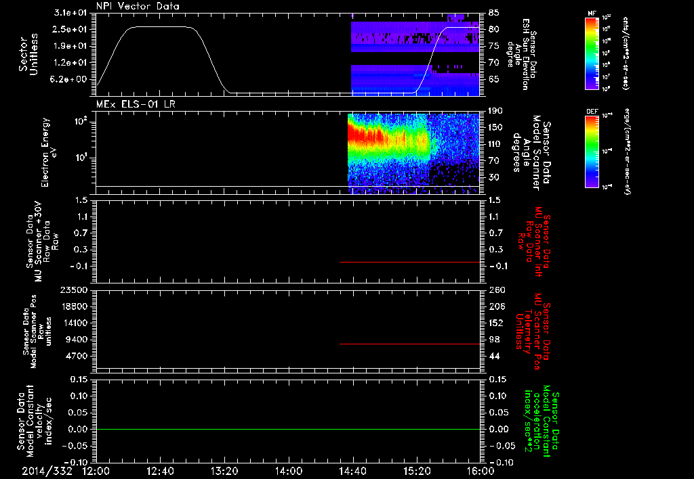Click the 85 degree elevation tick label

494,13
